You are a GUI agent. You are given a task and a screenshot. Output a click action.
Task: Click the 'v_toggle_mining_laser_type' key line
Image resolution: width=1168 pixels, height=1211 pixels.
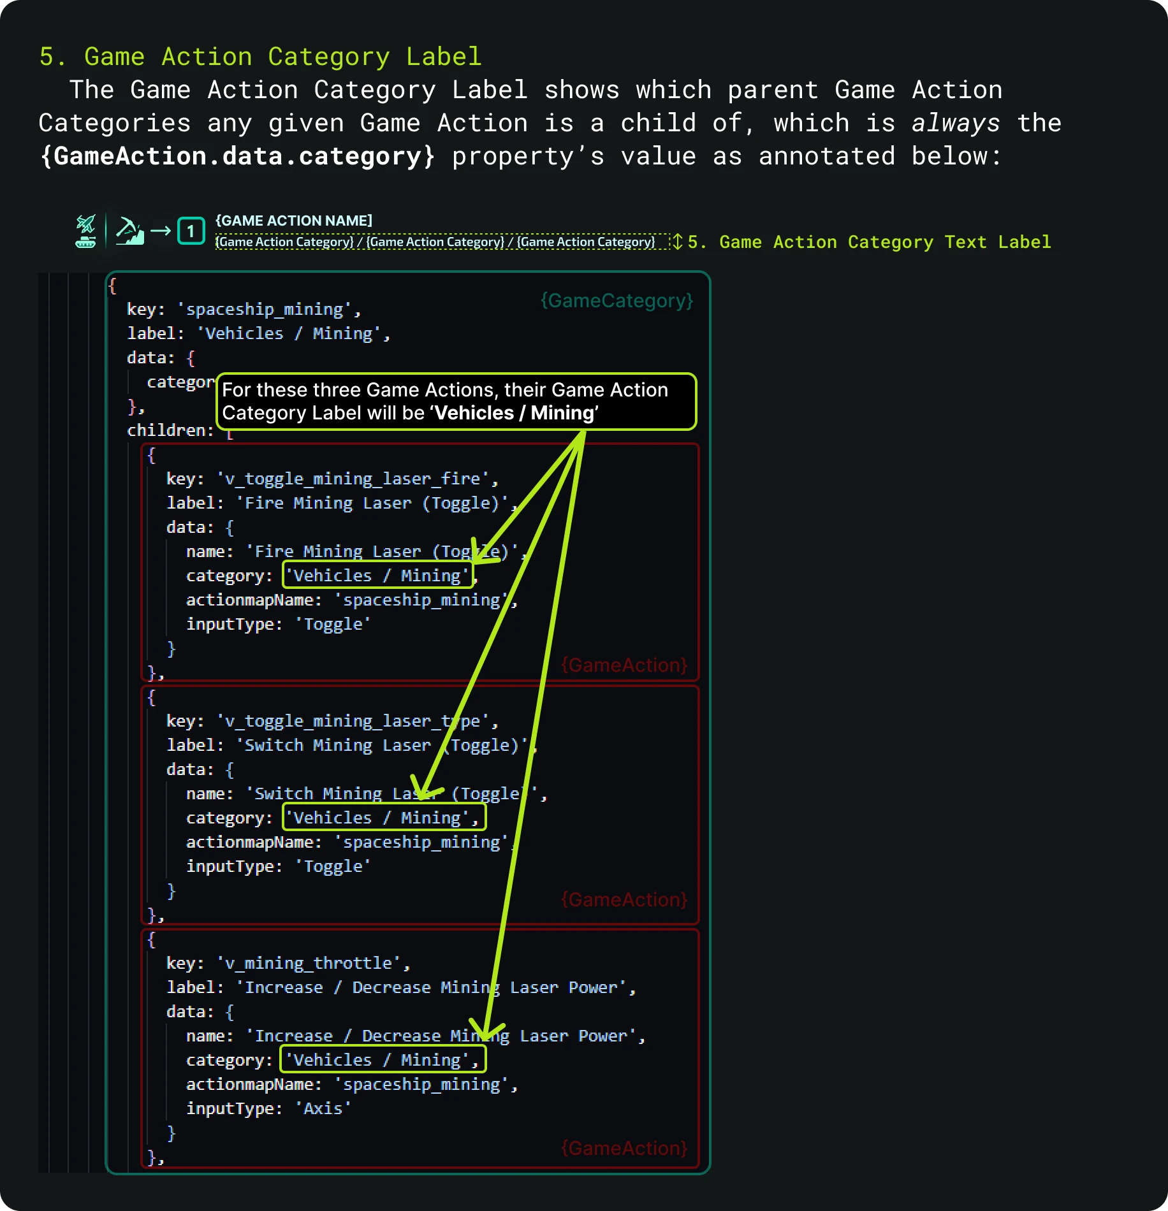pyautogui.click(x=332, y=721)
